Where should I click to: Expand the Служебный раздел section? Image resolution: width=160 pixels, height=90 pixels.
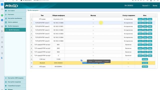point(15,86)
